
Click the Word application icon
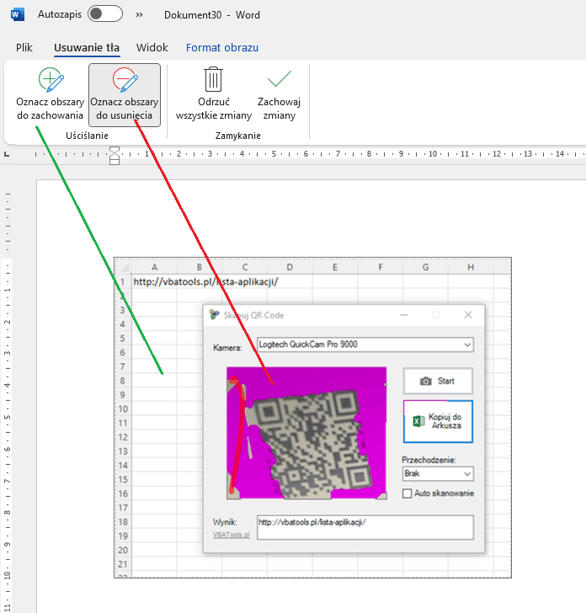[x=18, y=15]
